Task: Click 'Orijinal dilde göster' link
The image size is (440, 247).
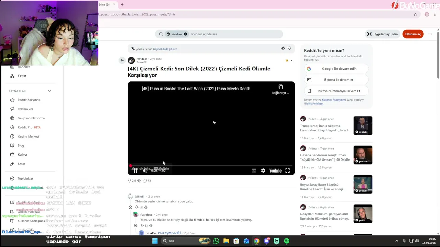Action: point(165,49)
